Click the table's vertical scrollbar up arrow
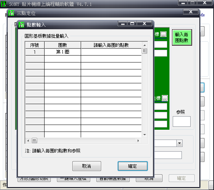The image size is (214, 190). (x=145, y=45)
